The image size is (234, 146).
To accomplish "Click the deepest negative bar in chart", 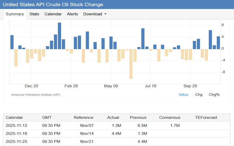I will 131,64.
